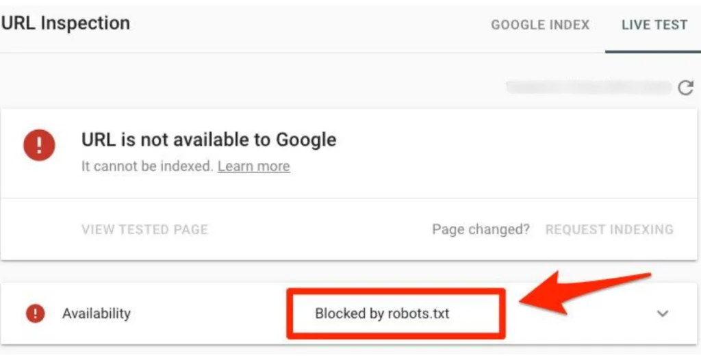Click the large red error exclamation icon
This screenshot has width=701, height=360.
click(39, 145)
